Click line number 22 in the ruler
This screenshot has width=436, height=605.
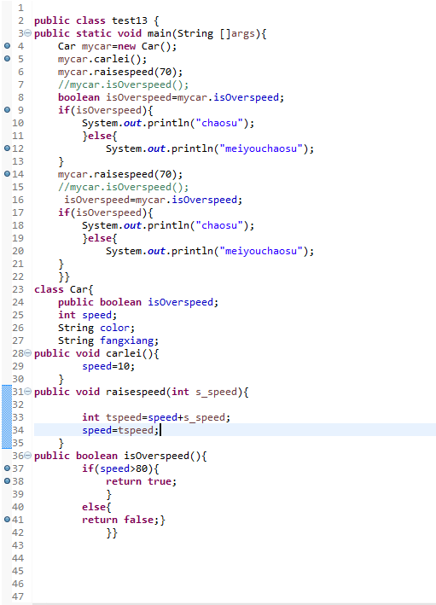point(18,276)
